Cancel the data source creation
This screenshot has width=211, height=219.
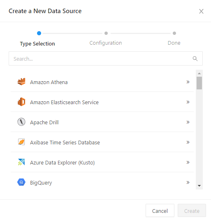coord(160,211)
